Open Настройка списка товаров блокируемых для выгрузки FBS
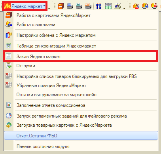The height and width of the screenshot is (154, 161). pyautogui.click(x=81, y=76)
